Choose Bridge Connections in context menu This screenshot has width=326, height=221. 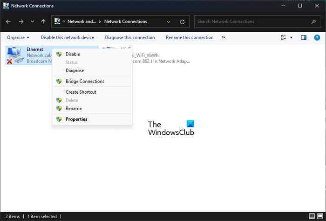92,82
